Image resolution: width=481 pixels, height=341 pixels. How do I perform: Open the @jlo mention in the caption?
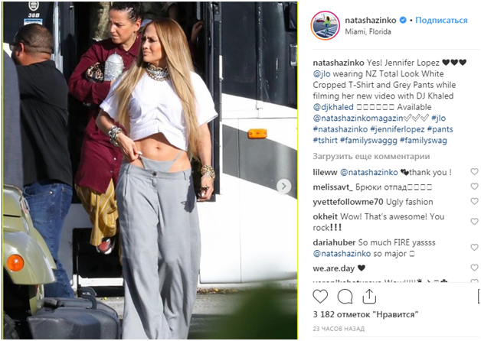coord(322,74)
